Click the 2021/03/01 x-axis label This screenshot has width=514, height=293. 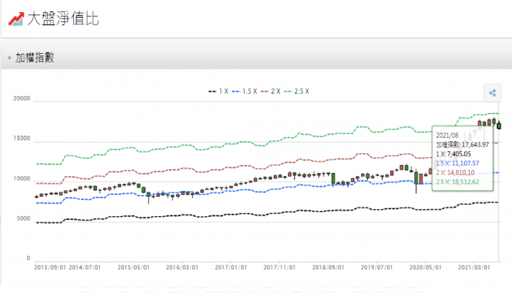[474, 267]
